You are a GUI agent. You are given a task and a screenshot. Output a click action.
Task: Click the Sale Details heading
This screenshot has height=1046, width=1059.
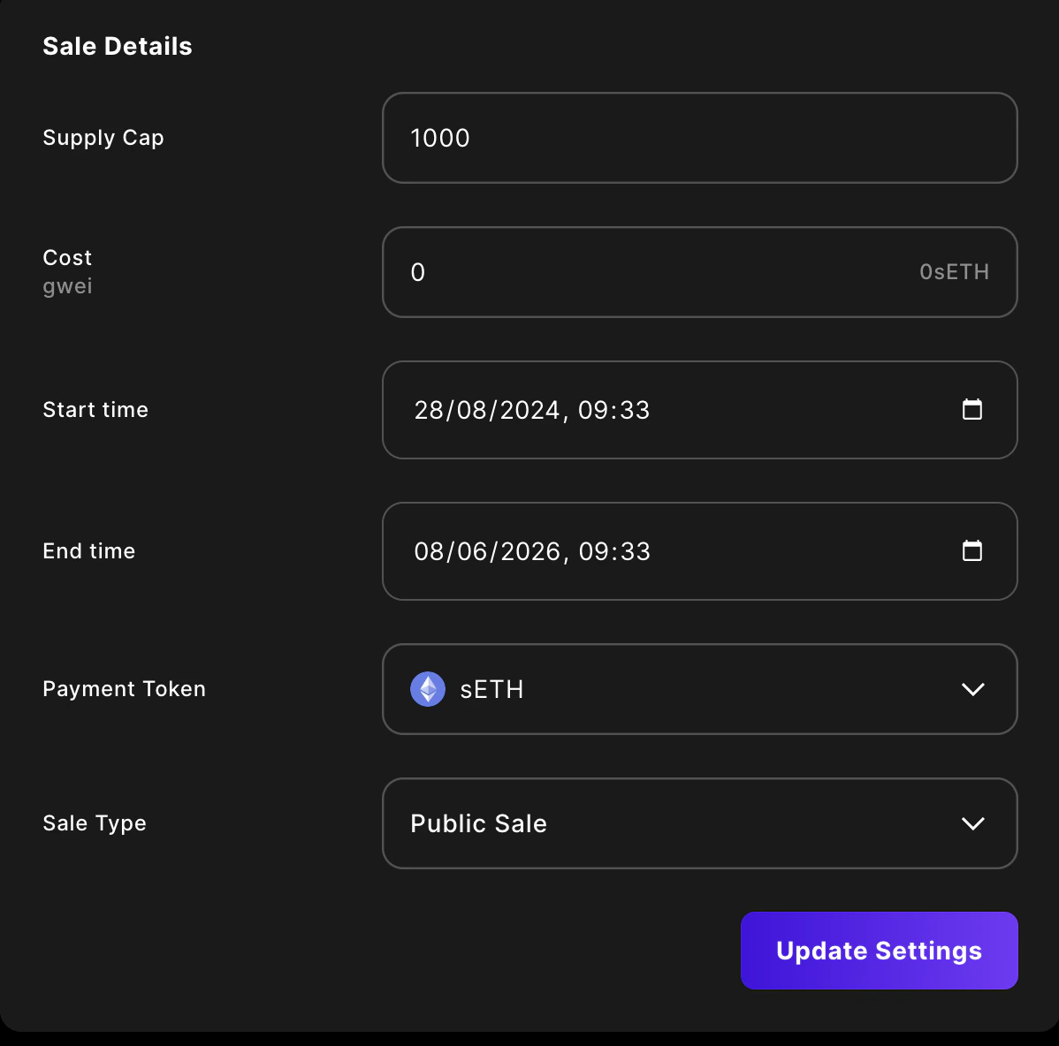(x=118, y=46)
